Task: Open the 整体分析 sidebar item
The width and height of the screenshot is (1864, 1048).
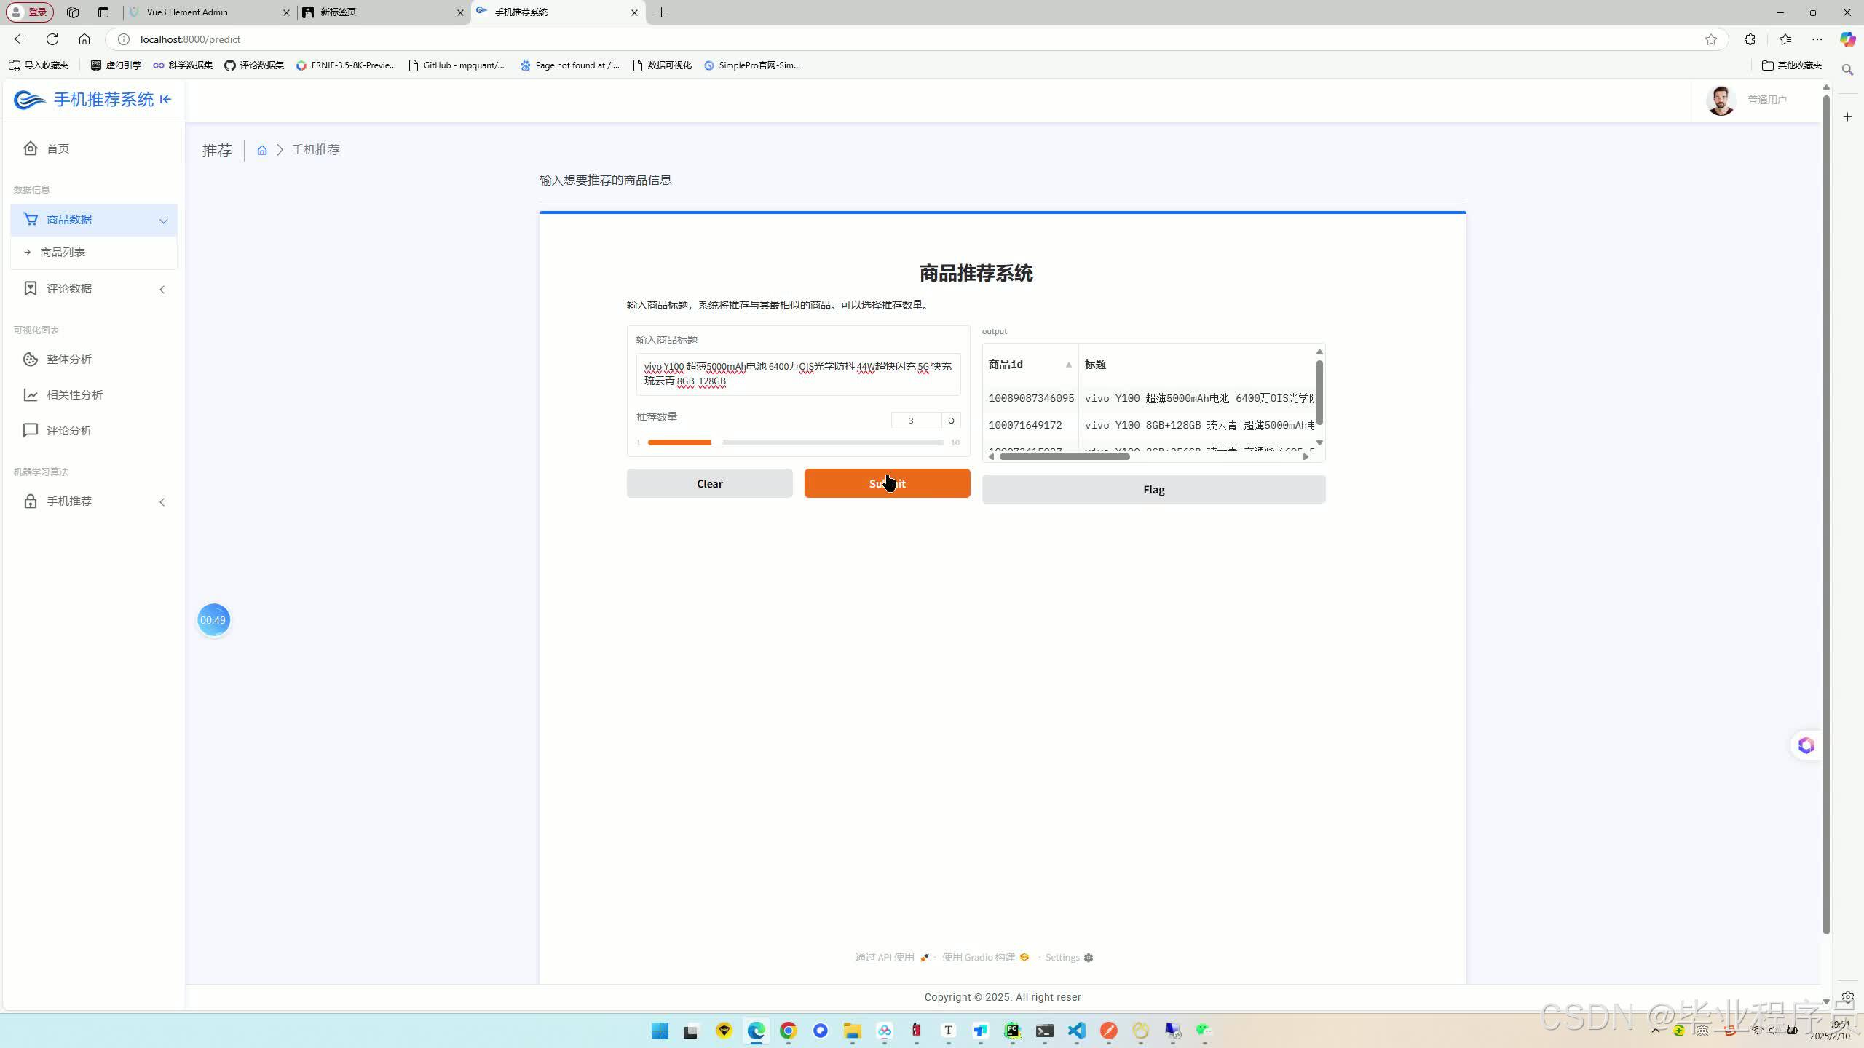Action: click(x=94, y=360)
